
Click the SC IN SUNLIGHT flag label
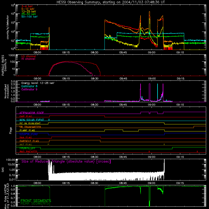point(30,123)
